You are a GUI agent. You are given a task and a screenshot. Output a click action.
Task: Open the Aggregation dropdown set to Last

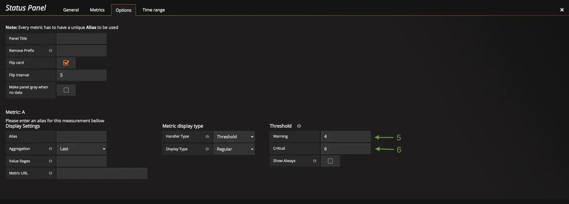[81, 149]
